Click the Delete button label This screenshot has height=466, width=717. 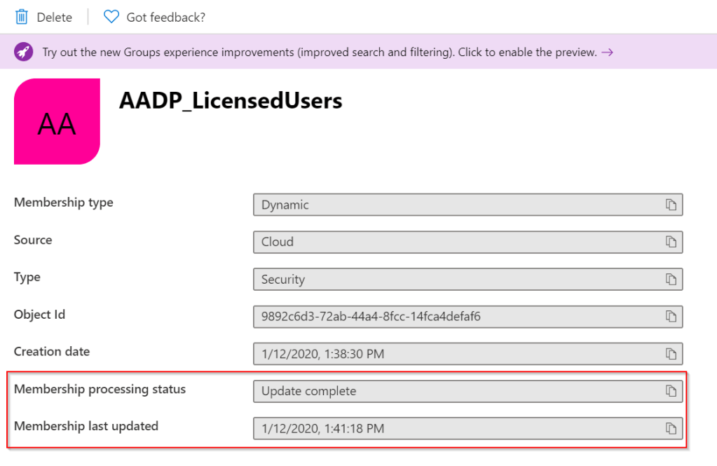click(x=54, y=18)
